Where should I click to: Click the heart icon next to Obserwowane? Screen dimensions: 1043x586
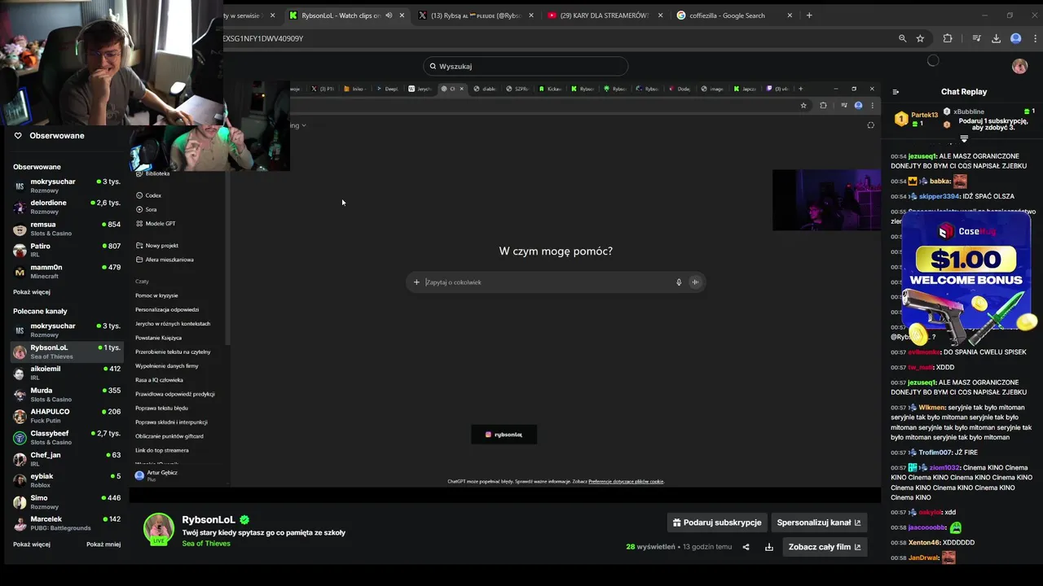click(x=18, y=136)
